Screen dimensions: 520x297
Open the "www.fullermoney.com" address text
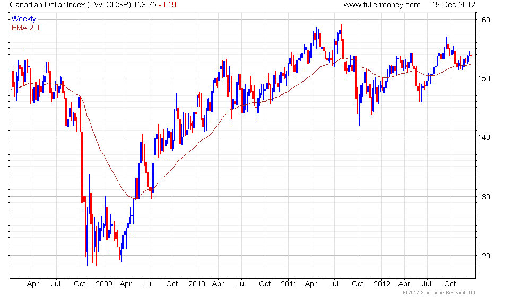pos(382,5)
